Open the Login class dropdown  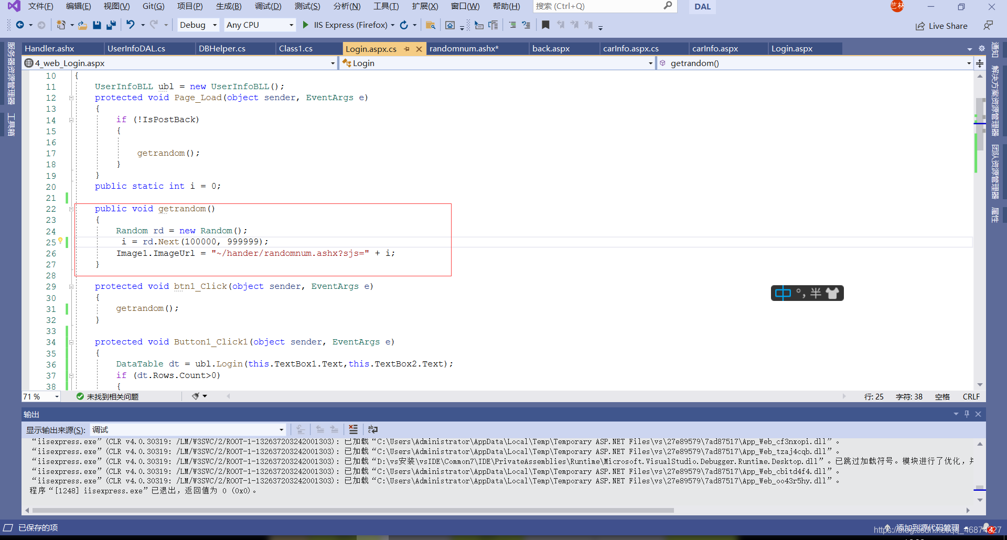click(x=497, y=63)
